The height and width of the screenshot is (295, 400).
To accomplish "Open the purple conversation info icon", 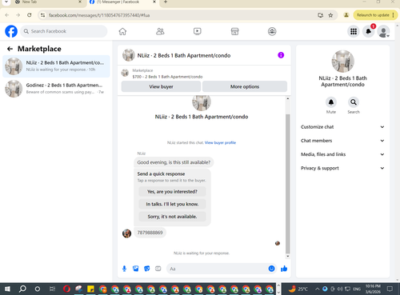I will tap(281, 55).
